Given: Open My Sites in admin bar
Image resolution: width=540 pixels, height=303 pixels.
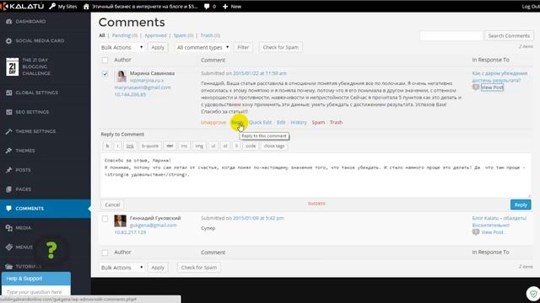Looking at the screenshot, I should click(x=63, y=6).
